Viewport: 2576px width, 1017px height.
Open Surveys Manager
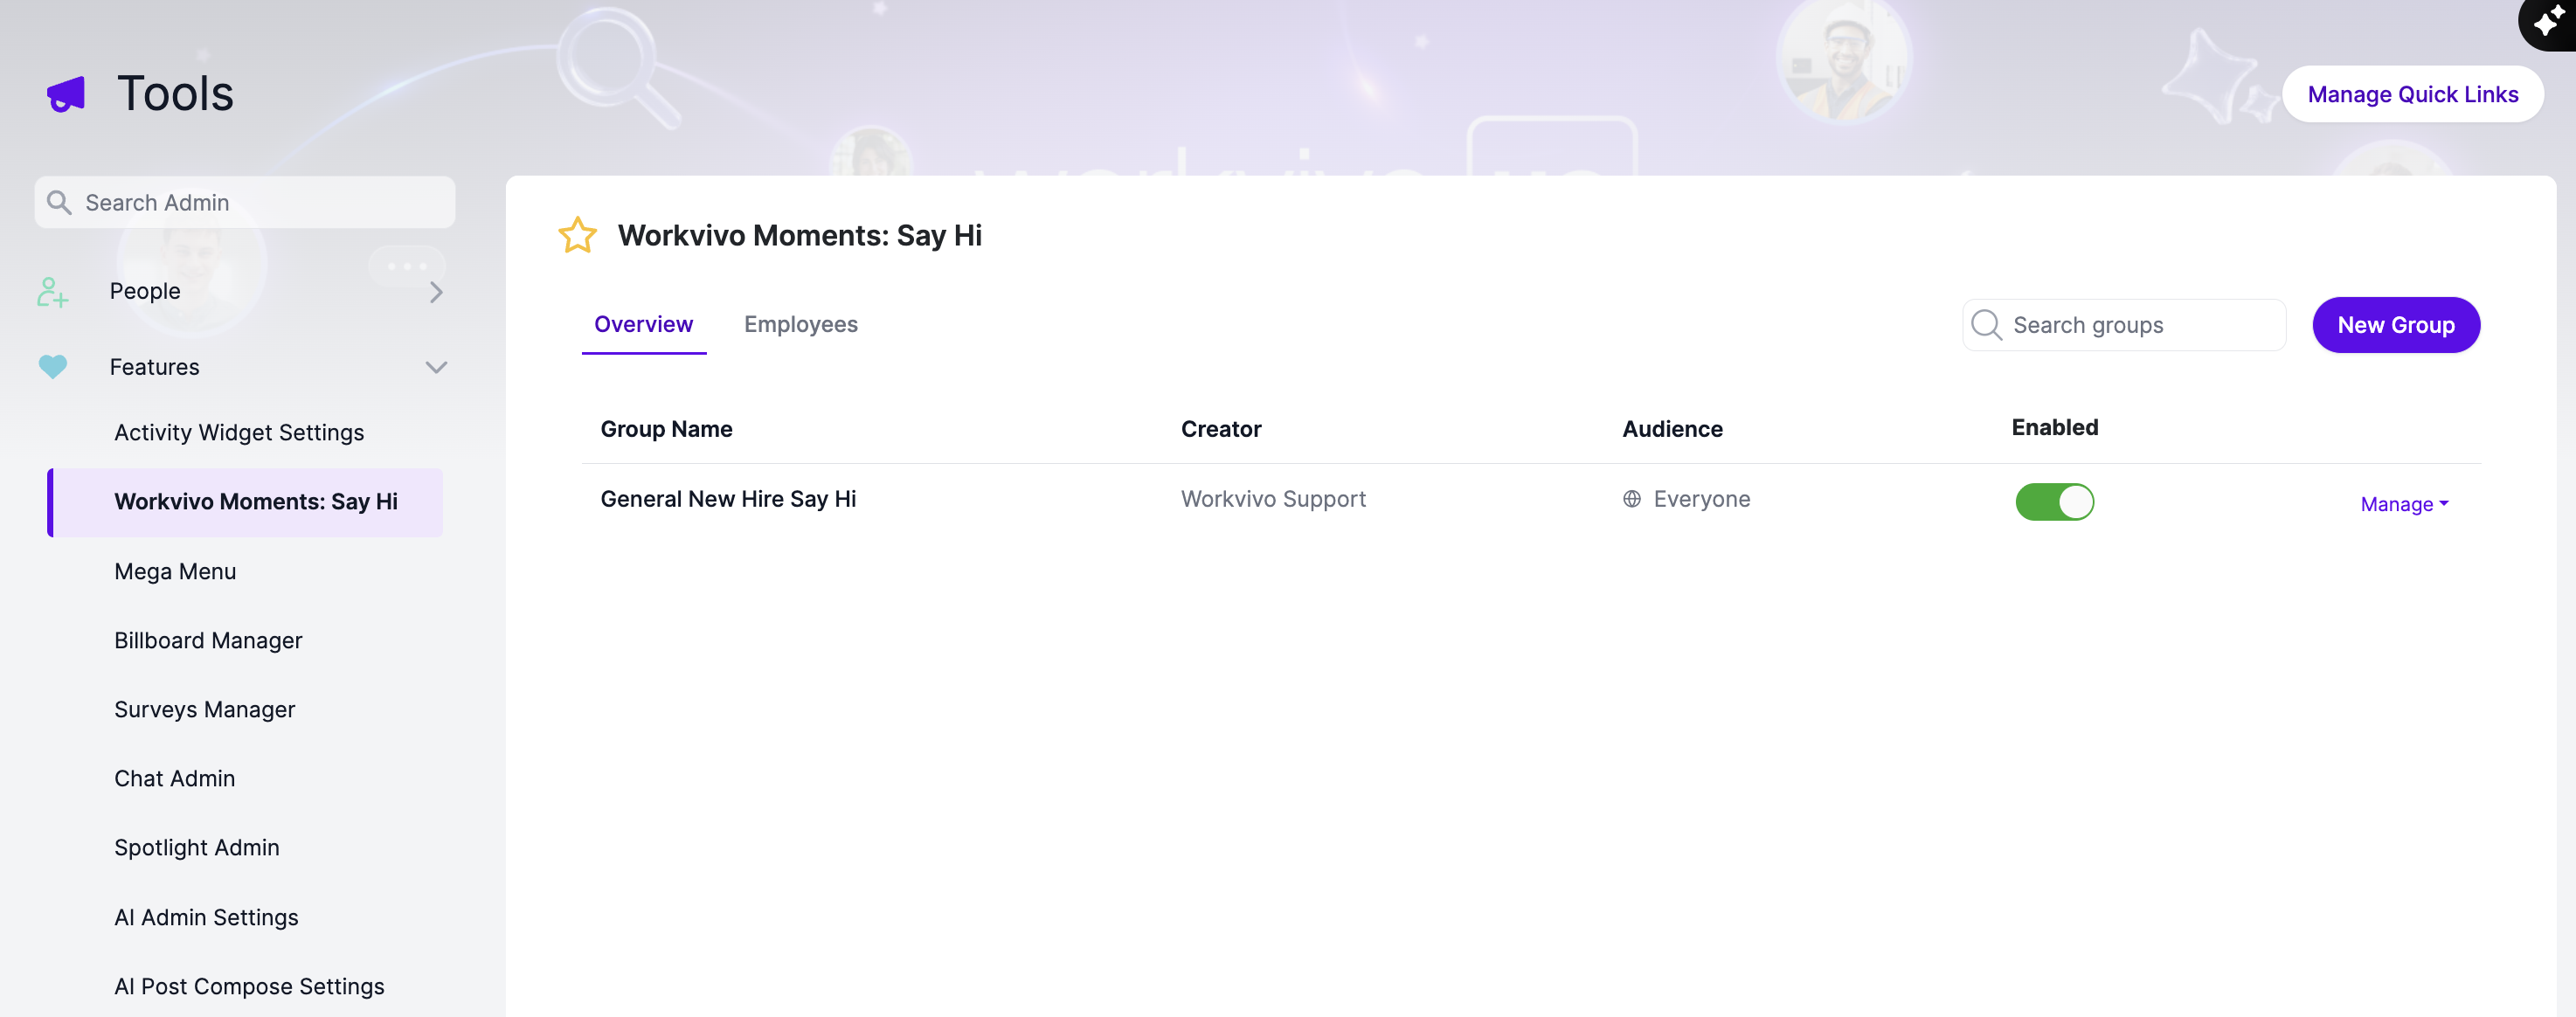(205, 710)
